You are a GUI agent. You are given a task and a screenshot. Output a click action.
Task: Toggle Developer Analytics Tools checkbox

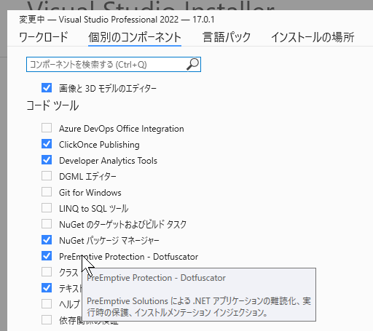47,160
